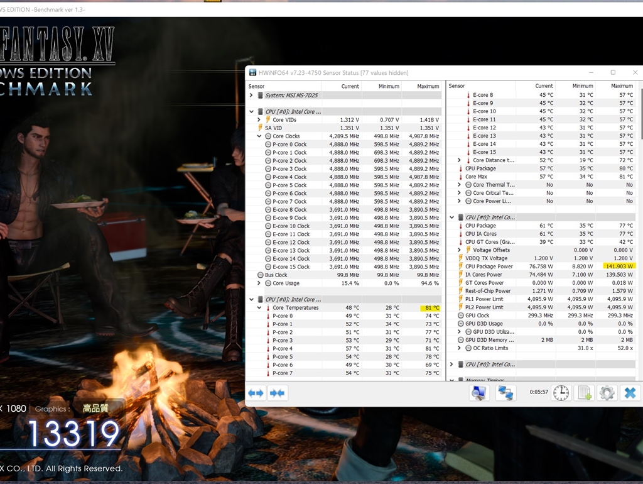Image resolution: width=643 pixels, height=484 pixels.
Task: Collapse the Core Clocks subtree
Action: tap(259, 136)
